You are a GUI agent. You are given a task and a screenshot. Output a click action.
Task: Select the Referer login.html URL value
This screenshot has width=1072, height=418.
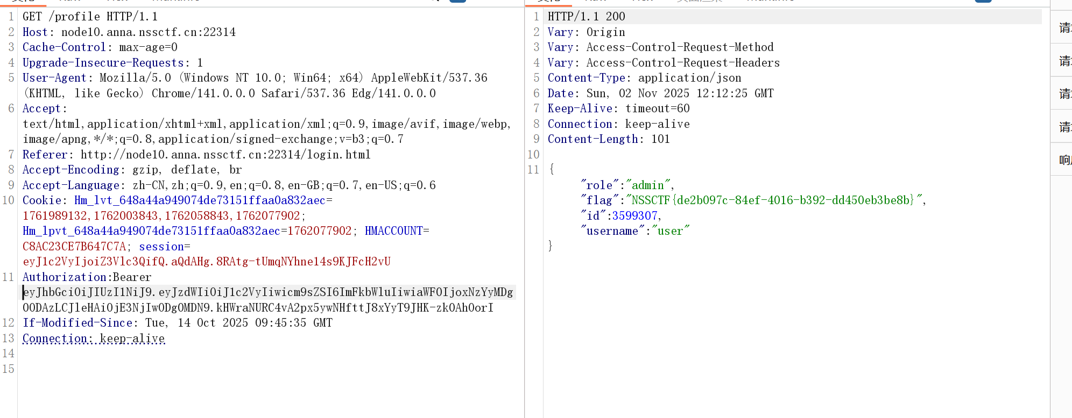pyautogui.click(x=225, y=155)
